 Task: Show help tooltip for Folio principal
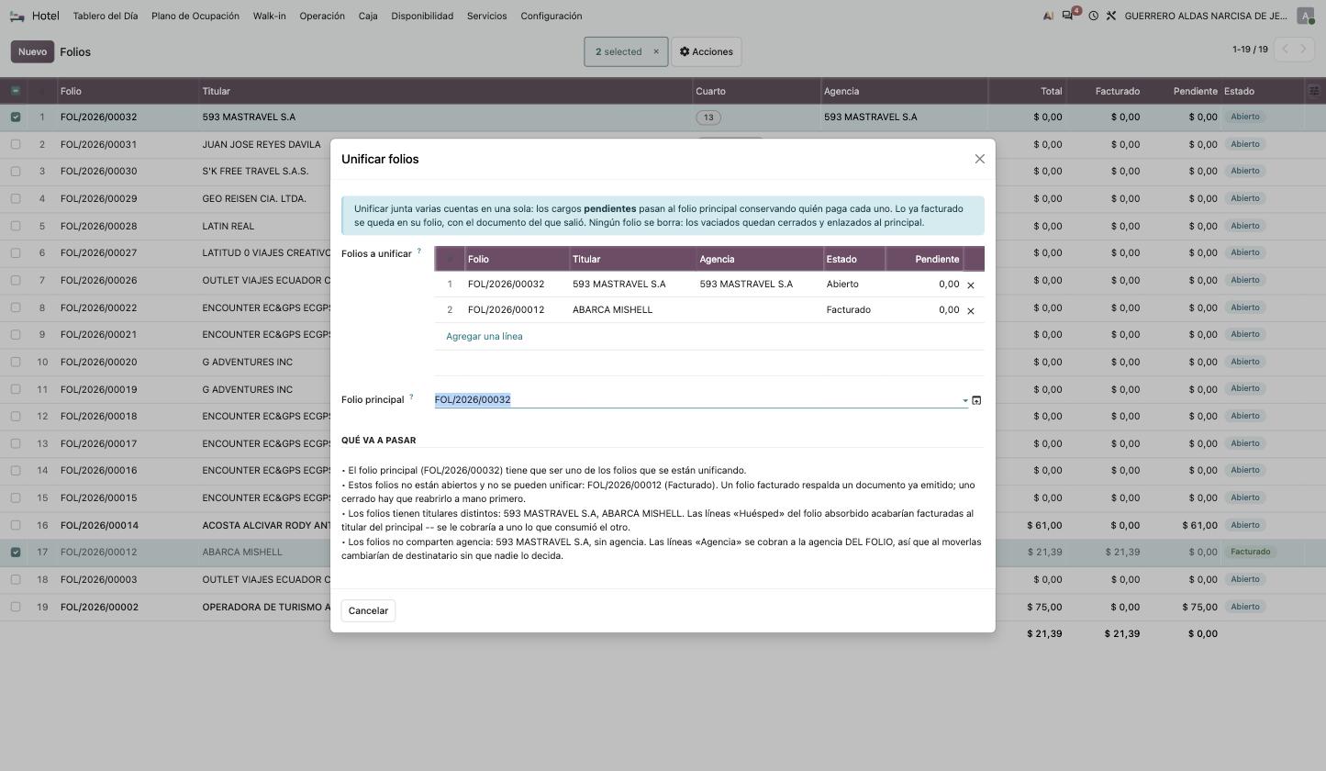[x=411, y=397]
